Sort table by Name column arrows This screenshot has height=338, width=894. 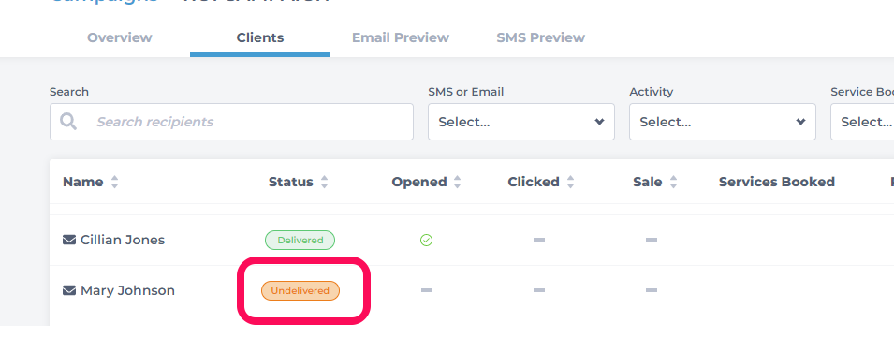(x=114, y=182)
